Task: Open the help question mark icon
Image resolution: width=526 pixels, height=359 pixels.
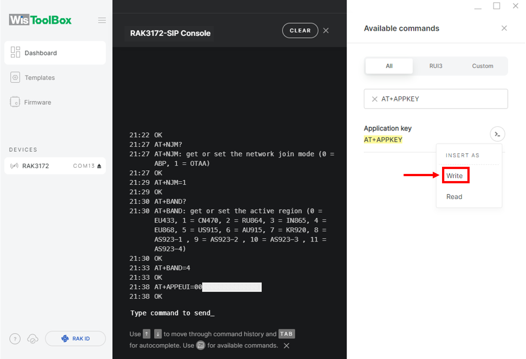Action: click(15, 339)
